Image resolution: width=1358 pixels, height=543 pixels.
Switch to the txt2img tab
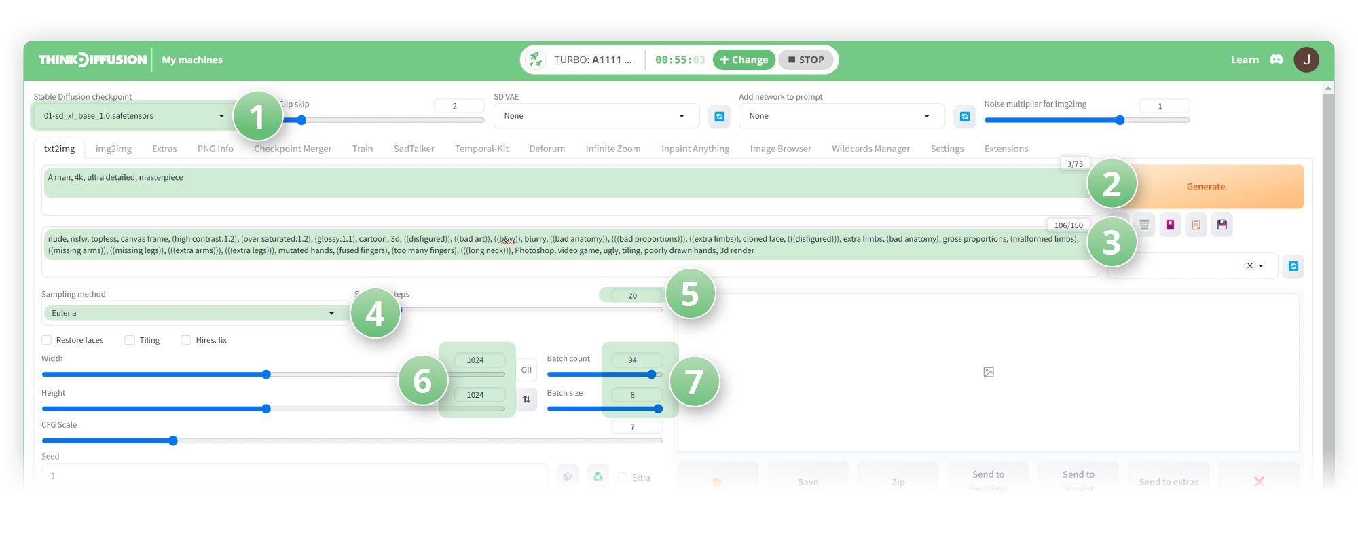(60, 149)
